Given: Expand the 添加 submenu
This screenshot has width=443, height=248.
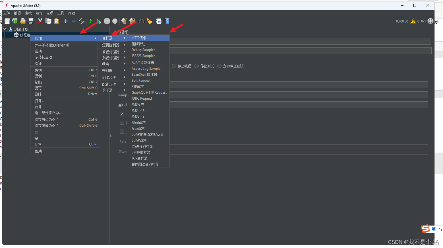Looking at the screenshot, I should [x=64, y=38].
